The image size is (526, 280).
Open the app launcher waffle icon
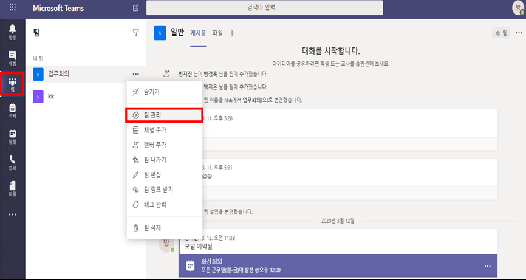coord(12,7)
